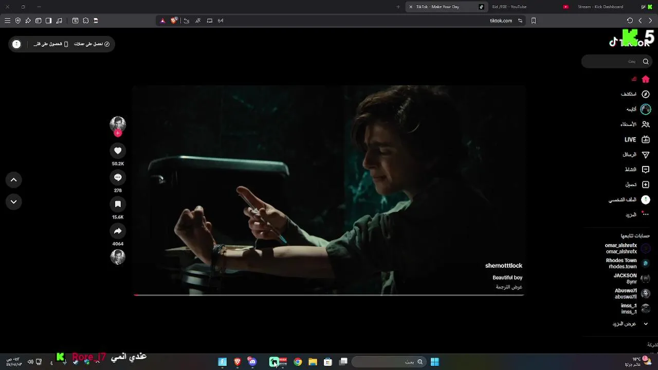Open Google Chrome from the taskbar

click(x=298, y=362)
